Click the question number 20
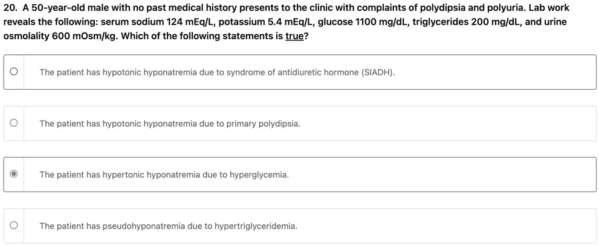The width and height of the screenshot is (599, 246). point(9,8)
